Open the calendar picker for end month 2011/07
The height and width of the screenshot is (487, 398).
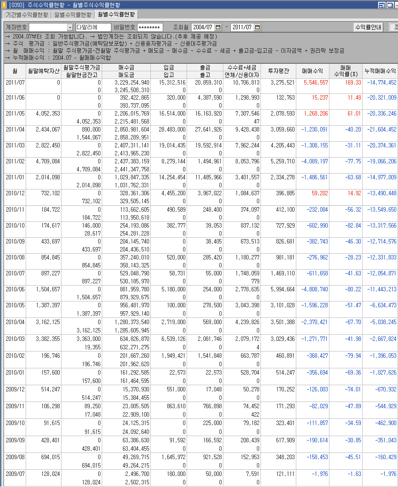tap(258, 27)
